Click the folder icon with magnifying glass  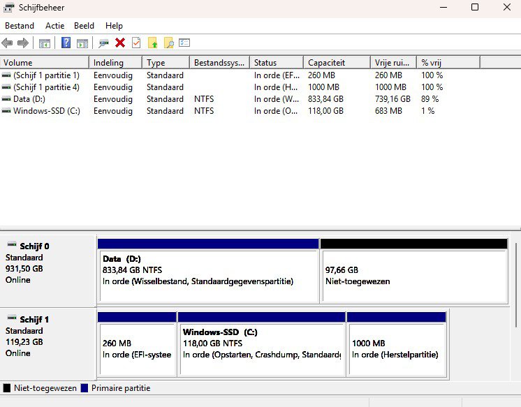point(168,43)
